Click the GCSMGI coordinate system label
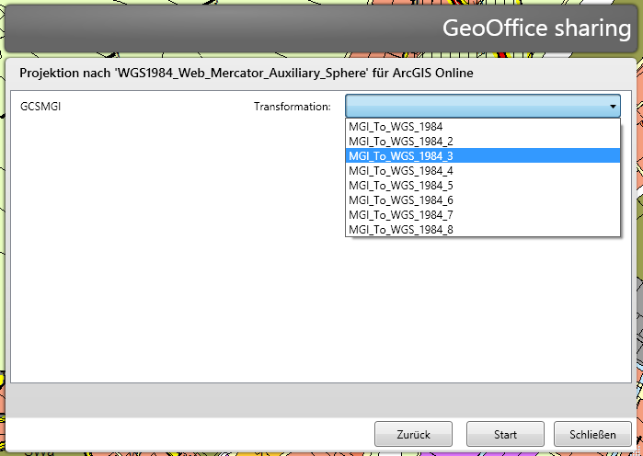The height and width of the screenshot is (456, 643). click(41, 107)
